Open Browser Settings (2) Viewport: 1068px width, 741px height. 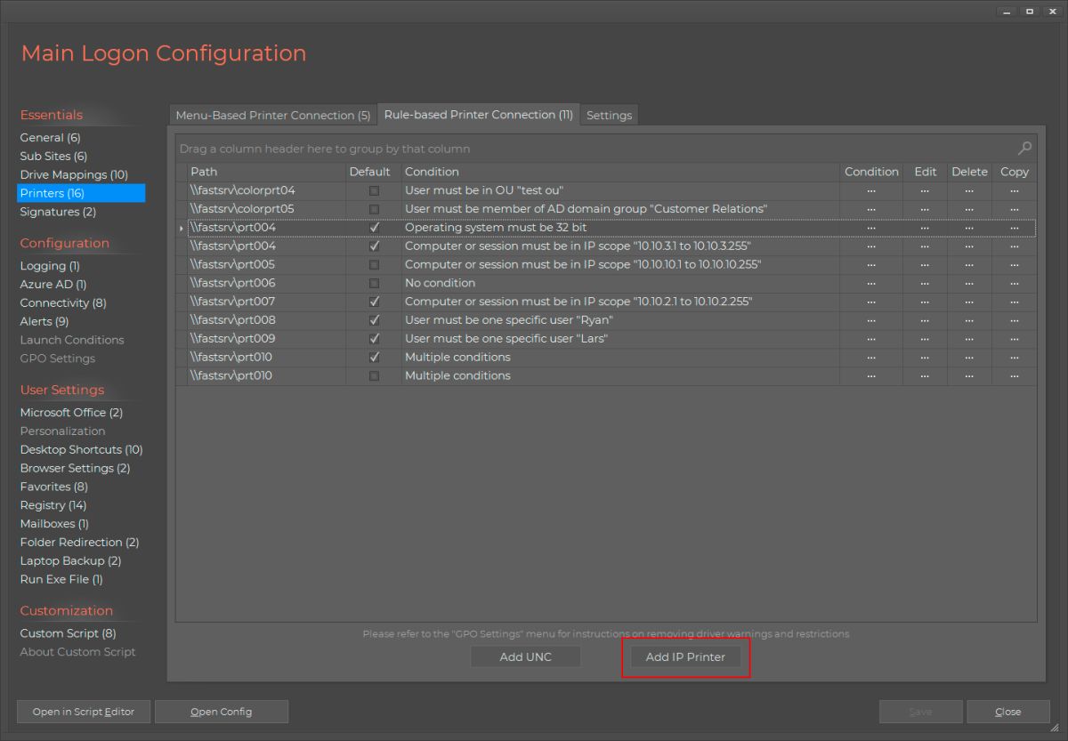(x=75, y=469)
